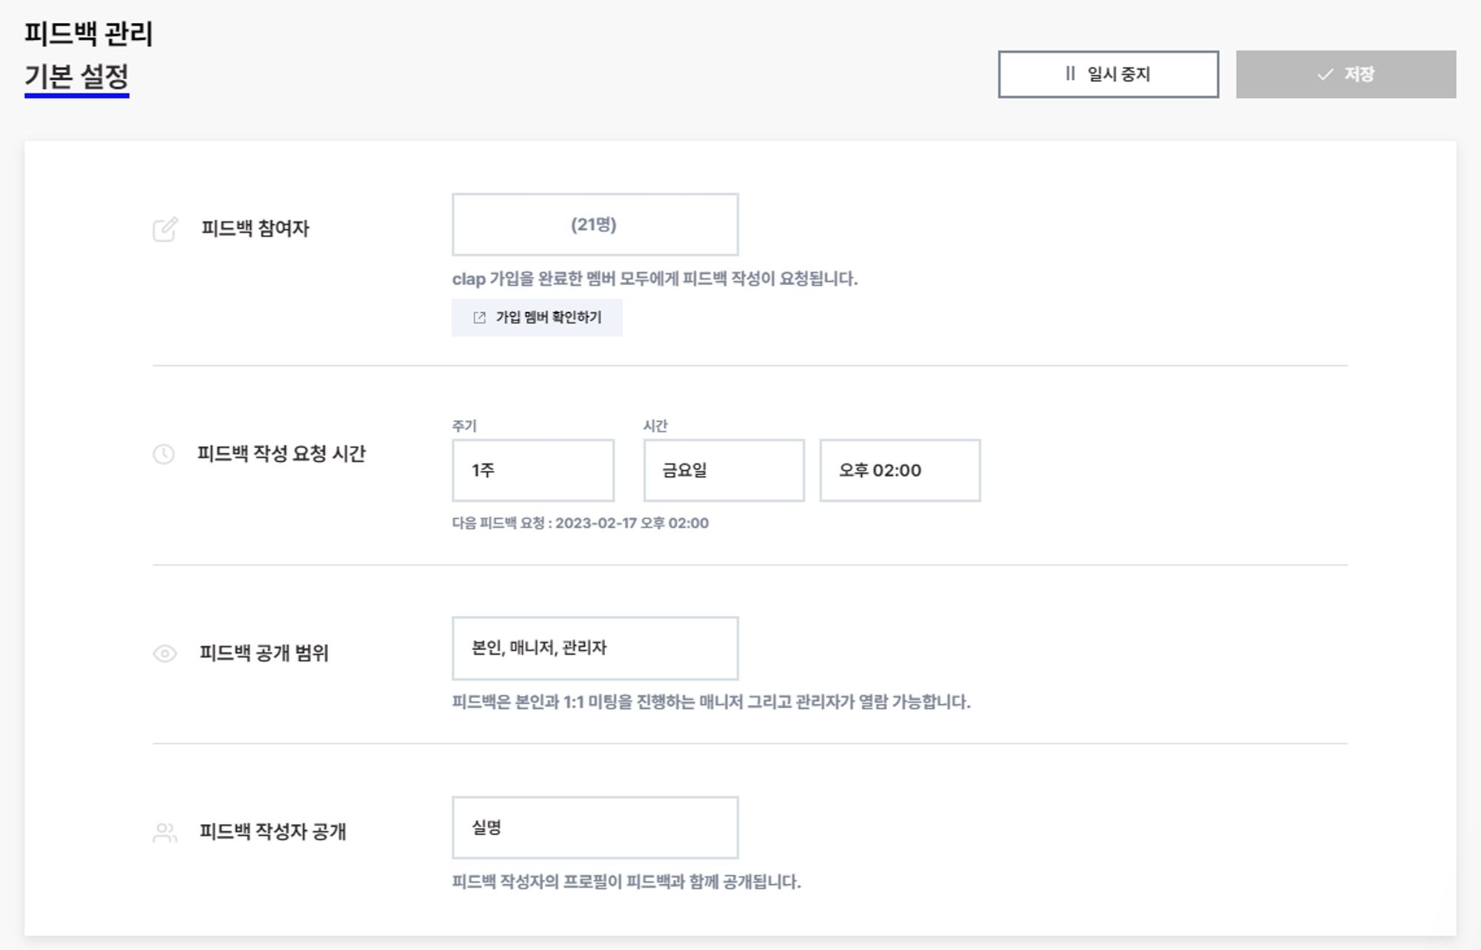Expand the 본인, 매니저, 관리자 visibility dropdown
The height and width of the screenshot is (950, 1481).
point(595,648)
